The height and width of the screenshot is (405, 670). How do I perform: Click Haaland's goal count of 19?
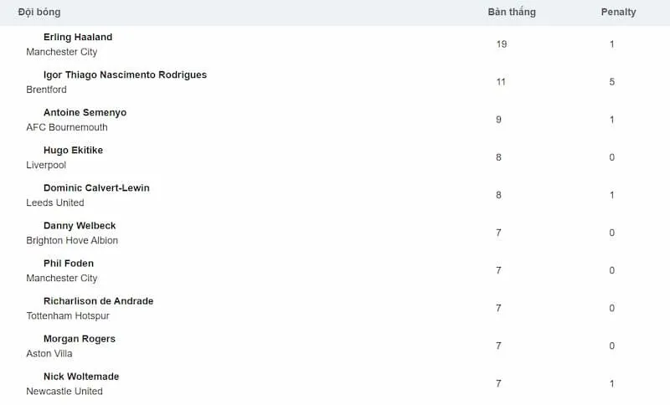click(x=501, y=44)
